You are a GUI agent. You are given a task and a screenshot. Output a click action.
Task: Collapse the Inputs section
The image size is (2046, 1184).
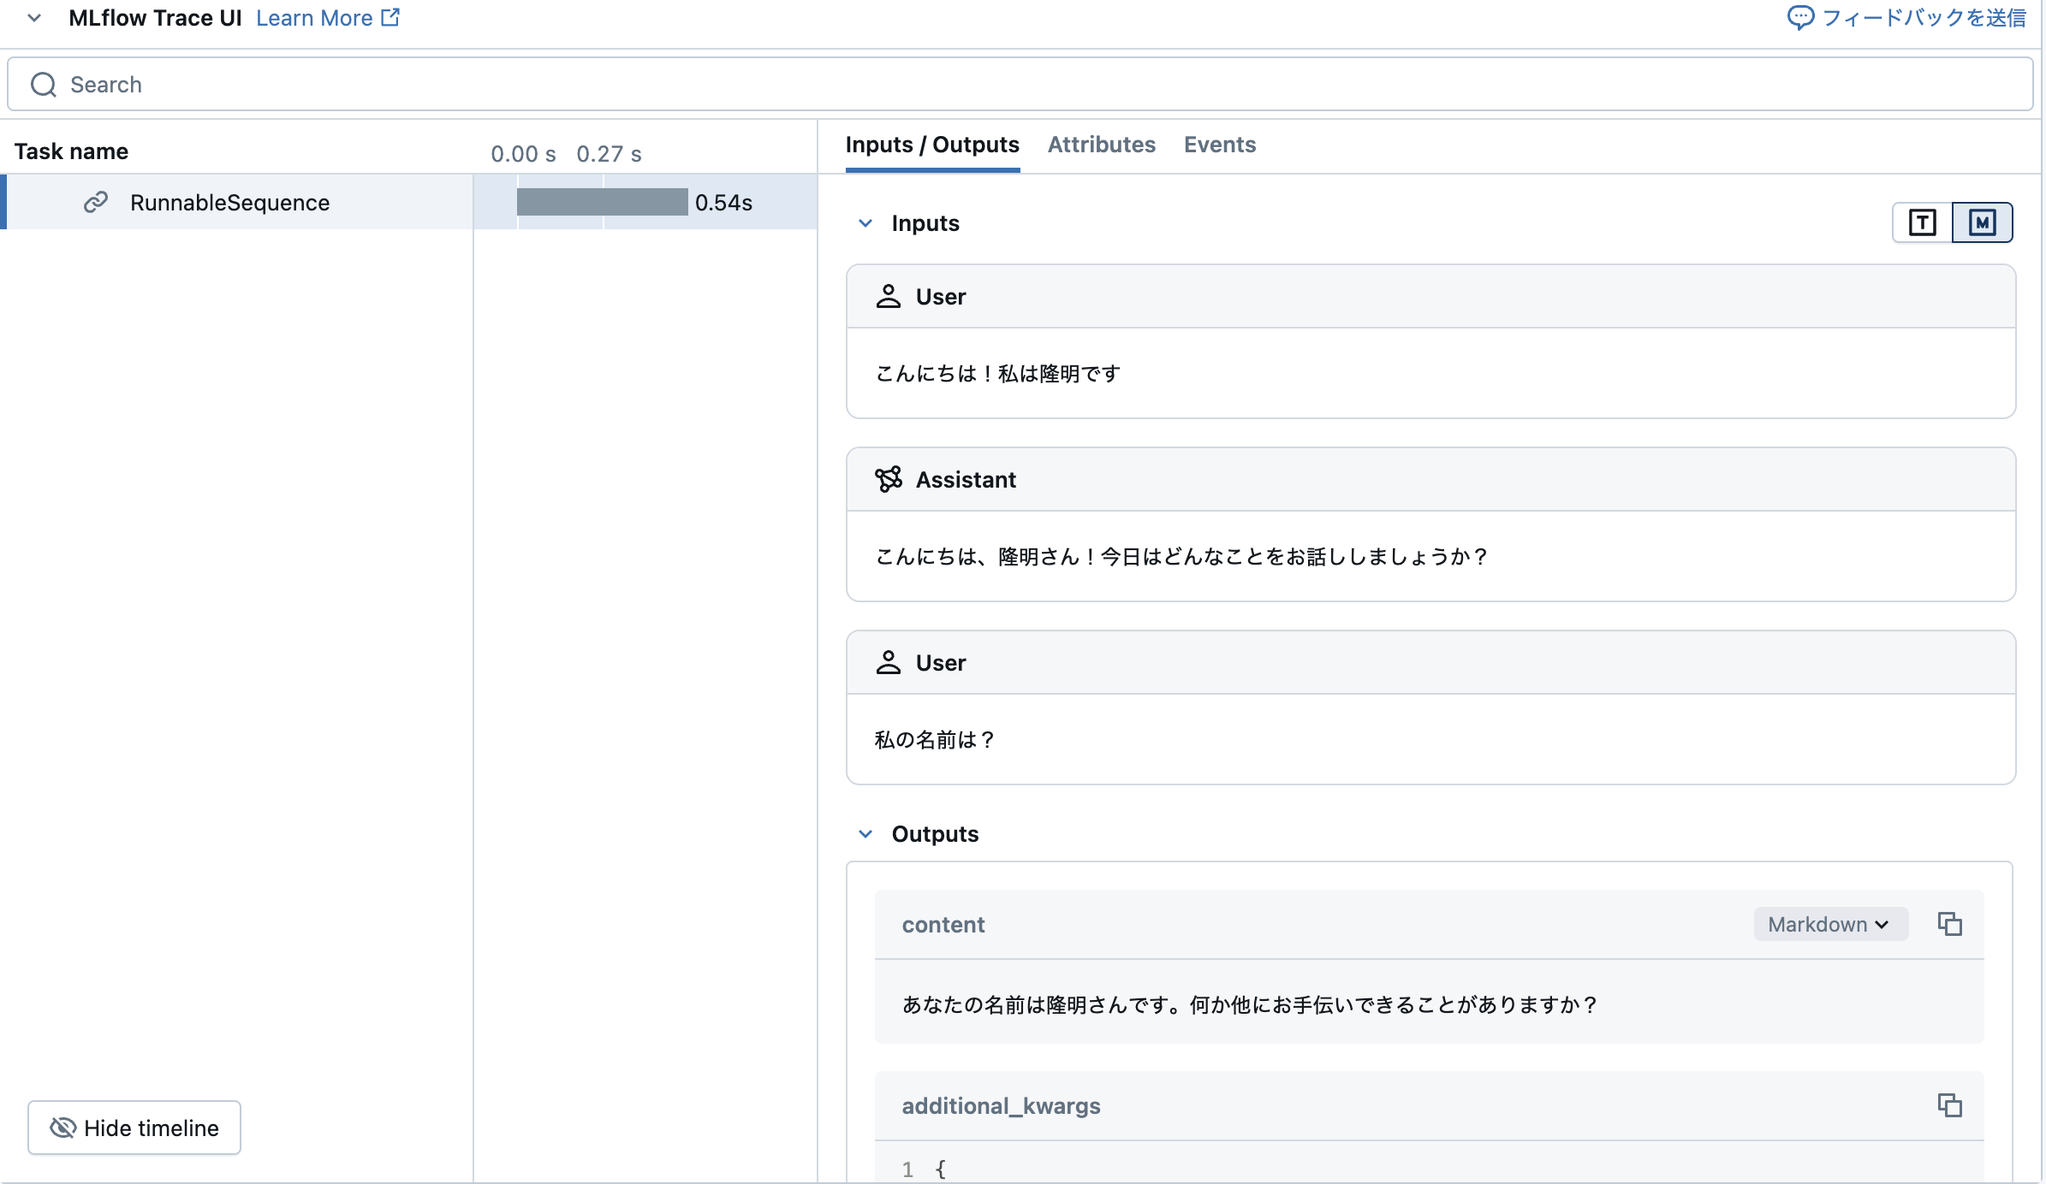(866, 222)
